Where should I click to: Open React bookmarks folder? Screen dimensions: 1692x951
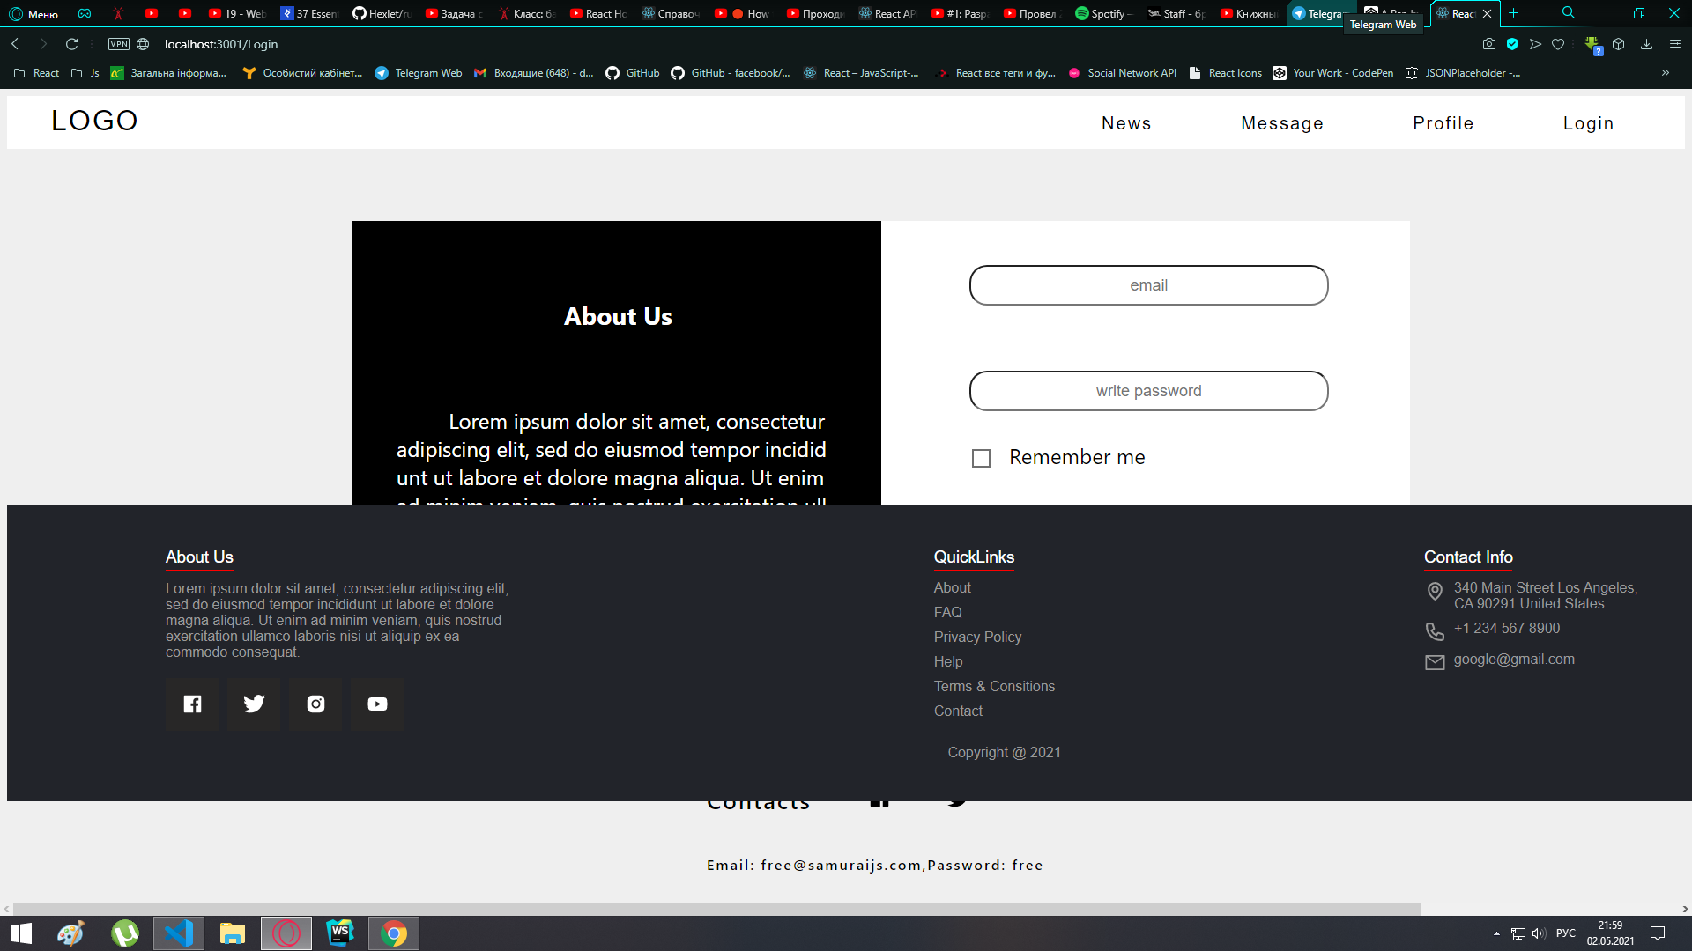[x=37, y=73]
